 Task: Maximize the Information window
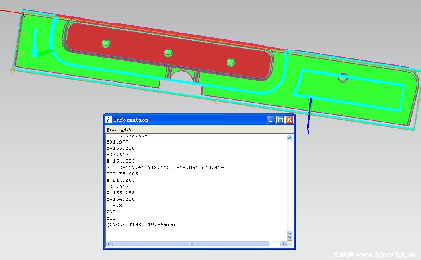[x=280, y=120]
